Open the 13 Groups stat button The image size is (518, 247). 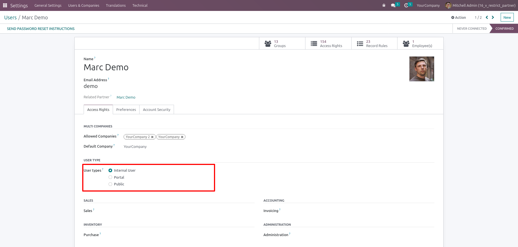click(x=282, y=43)
